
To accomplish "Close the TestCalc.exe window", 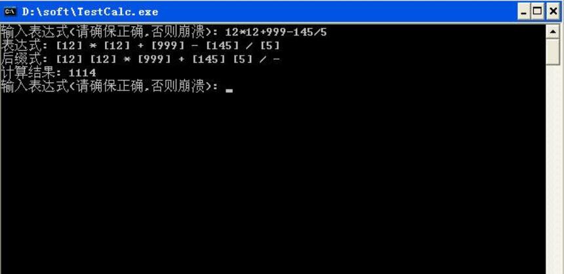I will [554, 12].
